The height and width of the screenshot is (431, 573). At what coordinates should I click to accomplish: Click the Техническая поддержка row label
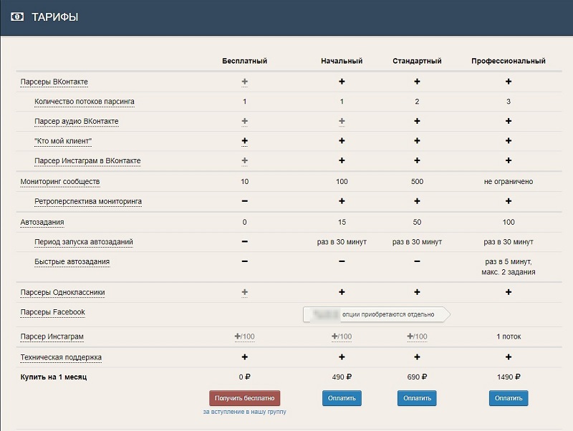coord(61,357)
